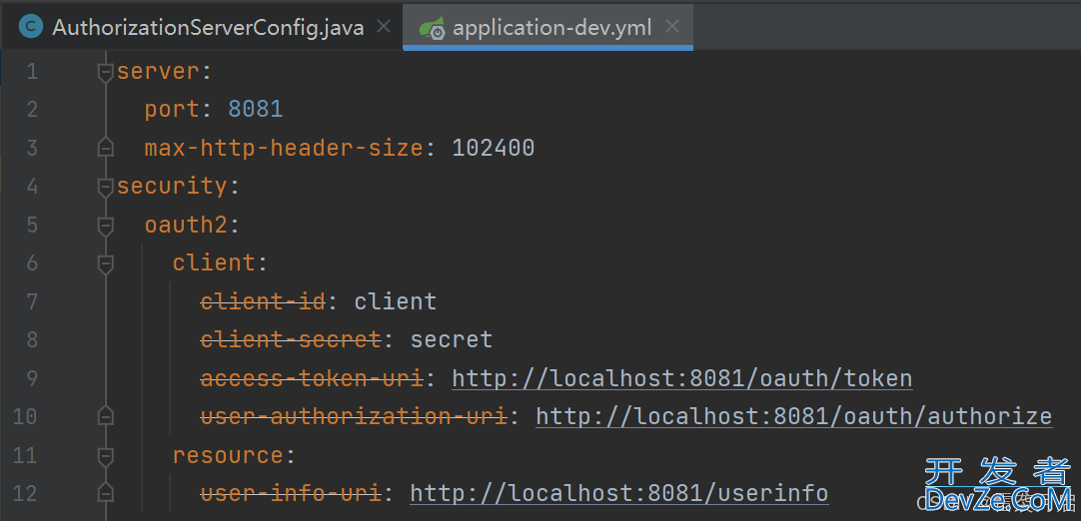
Task: Click the deprecated 'user-authorization-uri' key
Action: (x=353, y=417)
